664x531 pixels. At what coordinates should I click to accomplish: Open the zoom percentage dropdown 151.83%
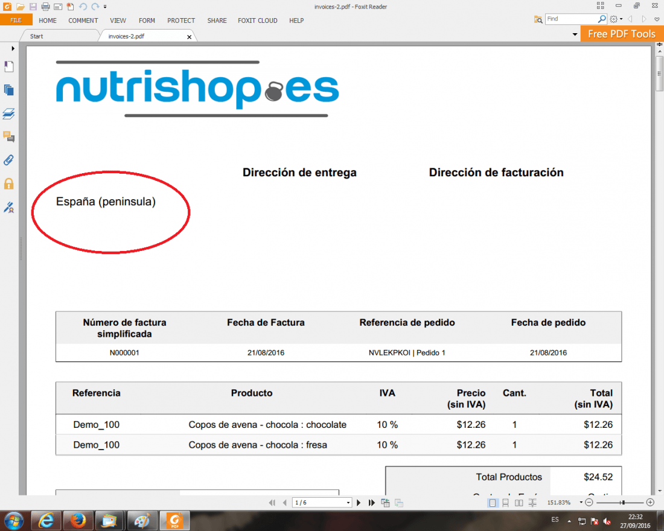tap(581, 503)
